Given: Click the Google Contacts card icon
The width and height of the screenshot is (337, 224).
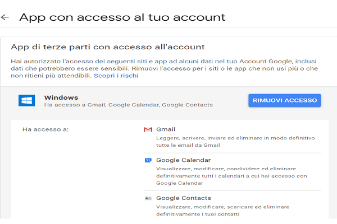Looking at the screenshot, I should [x=148, y=198].
